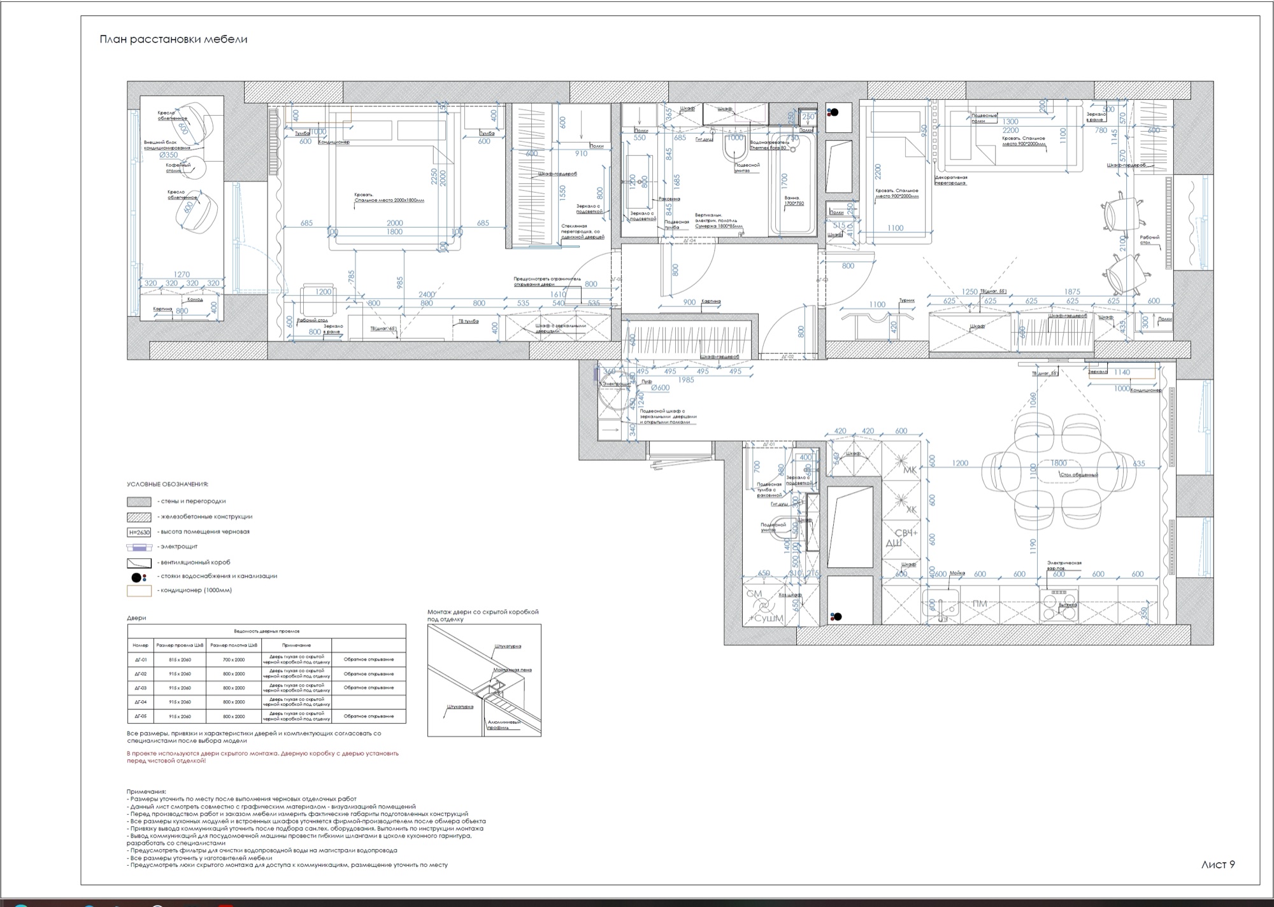Click the "Пуф" label in hallway
Screen dimensions: 1274x907
click(647, 381)
